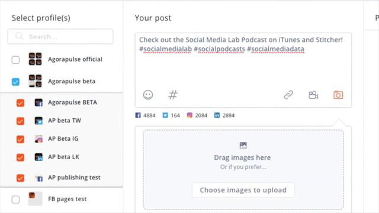Add a video with camcorder icon
The image size is (379, 213).
pyautogui.click(x=313, y=95)
